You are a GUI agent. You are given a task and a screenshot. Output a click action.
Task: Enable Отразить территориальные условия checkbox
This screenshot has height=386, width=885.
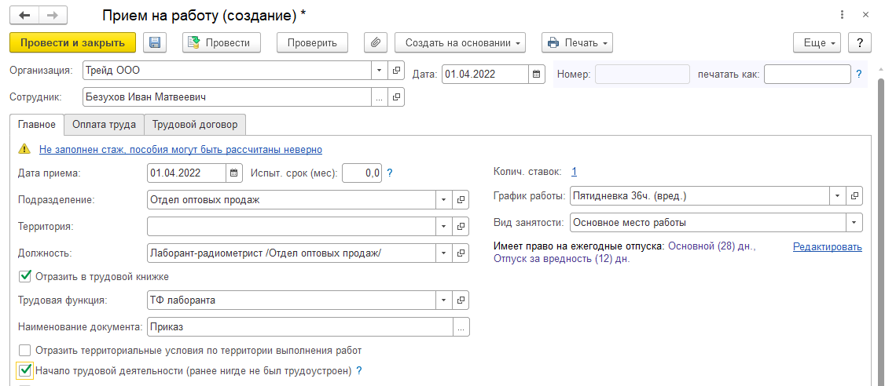click(25, 350)
